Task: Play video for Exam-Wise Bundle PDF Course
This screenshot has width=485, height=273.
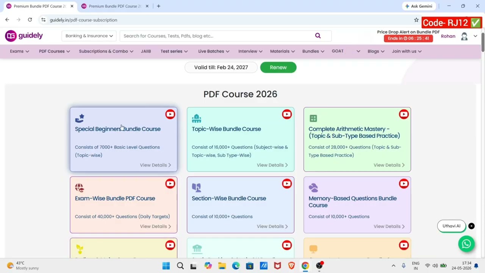Action: [170, 184]
